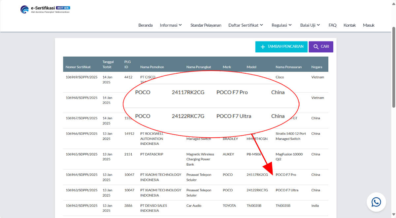Select certificate 106962/SDPPI/2025
This screenshot has width=396, height=218.
click(82, 205)
